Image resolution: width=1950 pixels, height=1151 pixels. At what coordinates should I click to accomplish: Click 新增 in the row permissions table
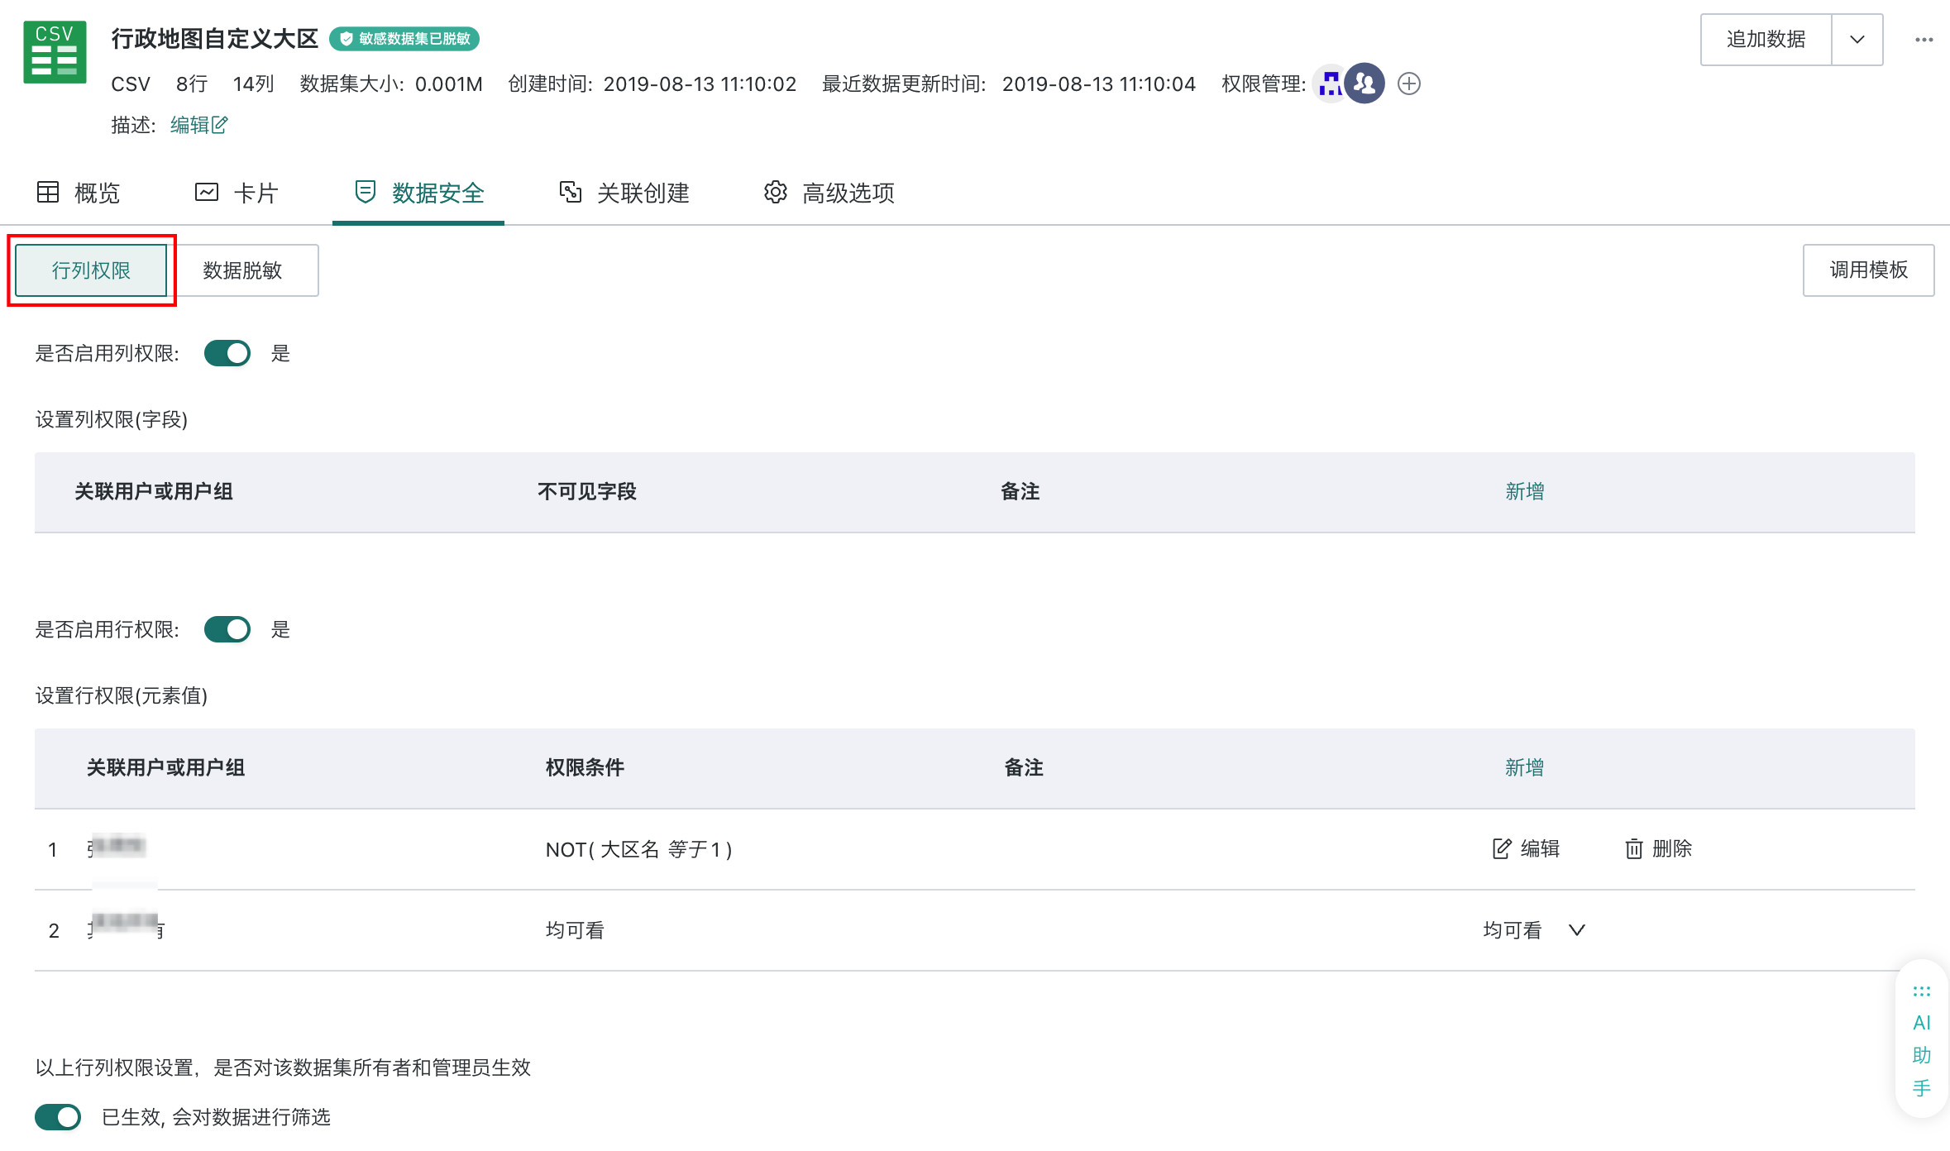(1524, 767)
